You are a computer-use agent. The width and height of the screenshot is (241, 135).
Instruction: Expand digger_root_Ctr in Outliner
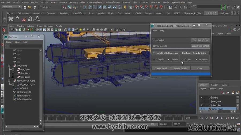tap(13, 84)
